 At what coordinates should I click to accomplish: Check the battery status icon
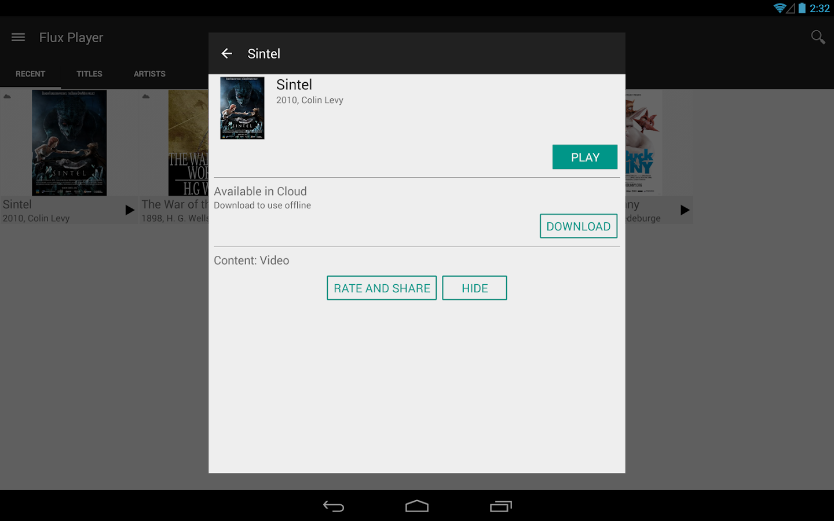coord(802,8)
